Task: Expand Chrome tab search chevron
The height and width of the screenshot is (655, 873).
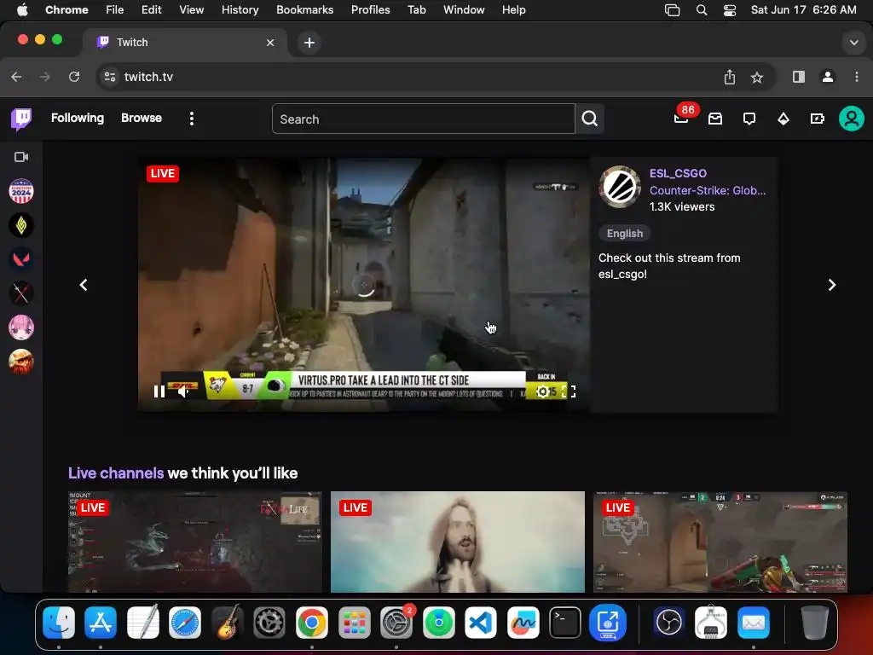Action: tap(853, 43)
